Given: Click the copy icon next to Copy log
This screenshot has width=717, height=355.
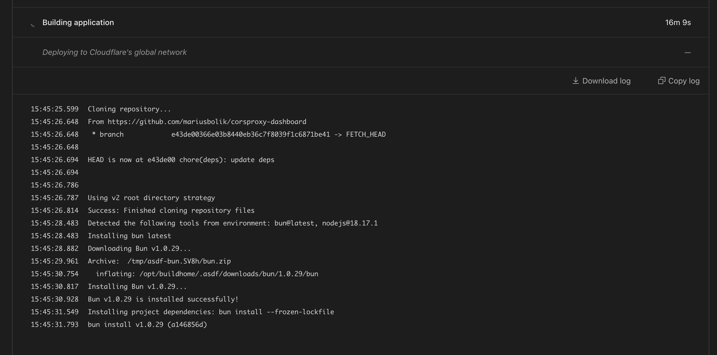Looking at the screenshot, I should tap(662, 80).
